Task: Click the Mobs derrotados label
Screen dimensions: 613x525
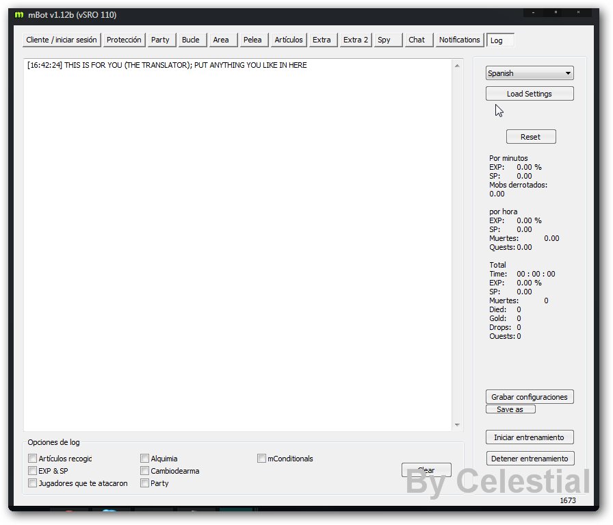Action: click(518, 185)
